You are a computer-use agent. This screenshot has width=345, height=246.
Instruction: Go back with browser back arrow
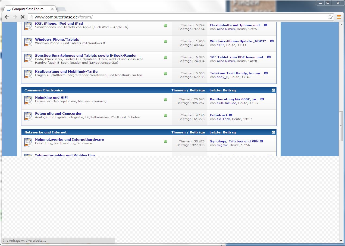(7, 17)
